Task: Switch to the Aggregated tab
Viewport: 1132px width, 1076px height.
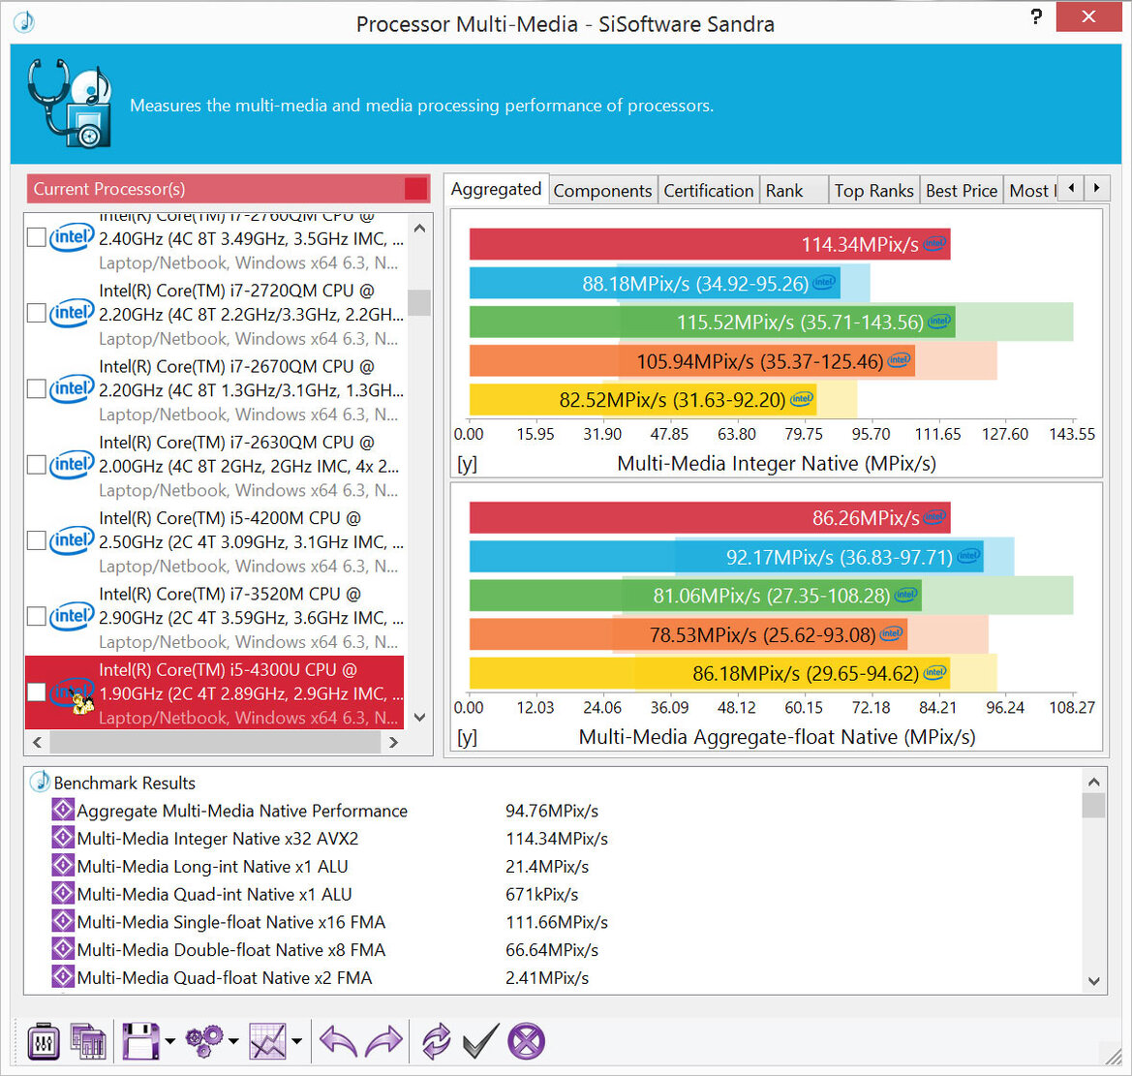Action: tap(496, 189)
